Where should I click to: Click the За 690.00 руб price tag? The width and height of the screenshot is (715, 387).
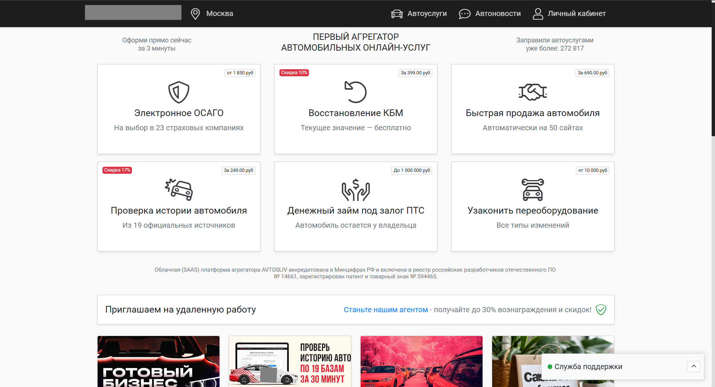pyautogui.click(x=592, y=73)
